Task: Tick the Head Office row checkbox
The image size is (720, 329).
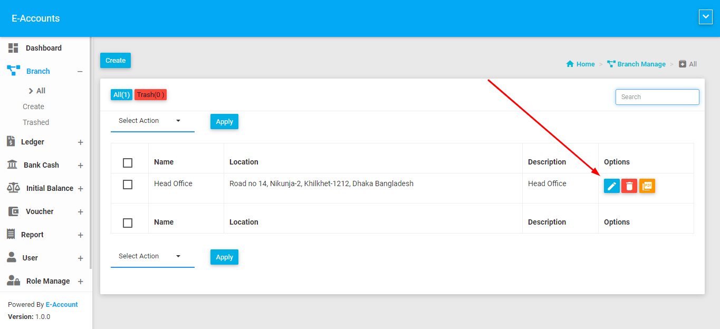Action: tap(128, 185)
